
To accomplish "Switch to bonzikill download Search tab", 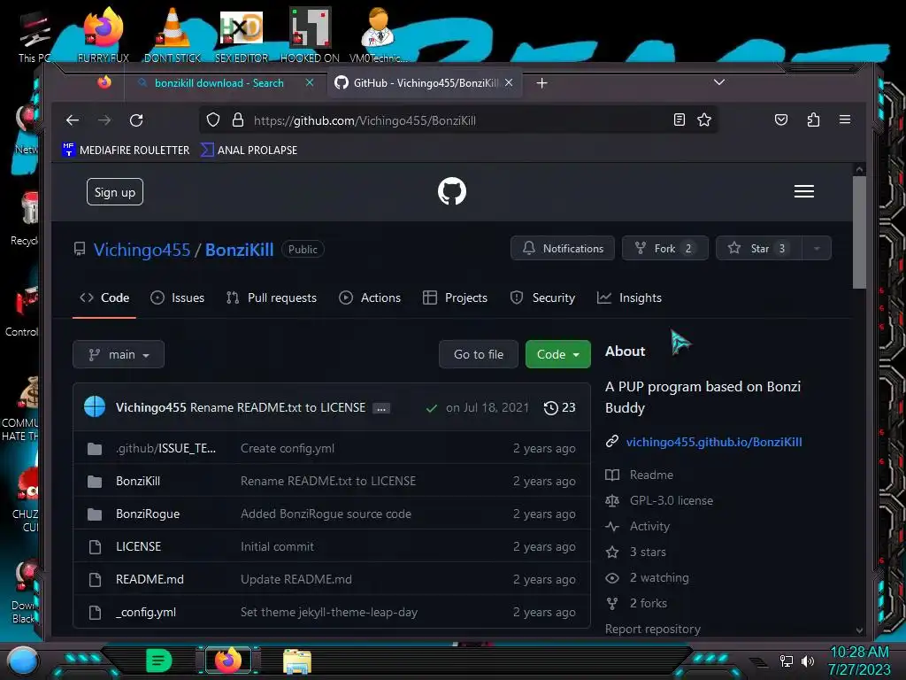I will point(219,83).
